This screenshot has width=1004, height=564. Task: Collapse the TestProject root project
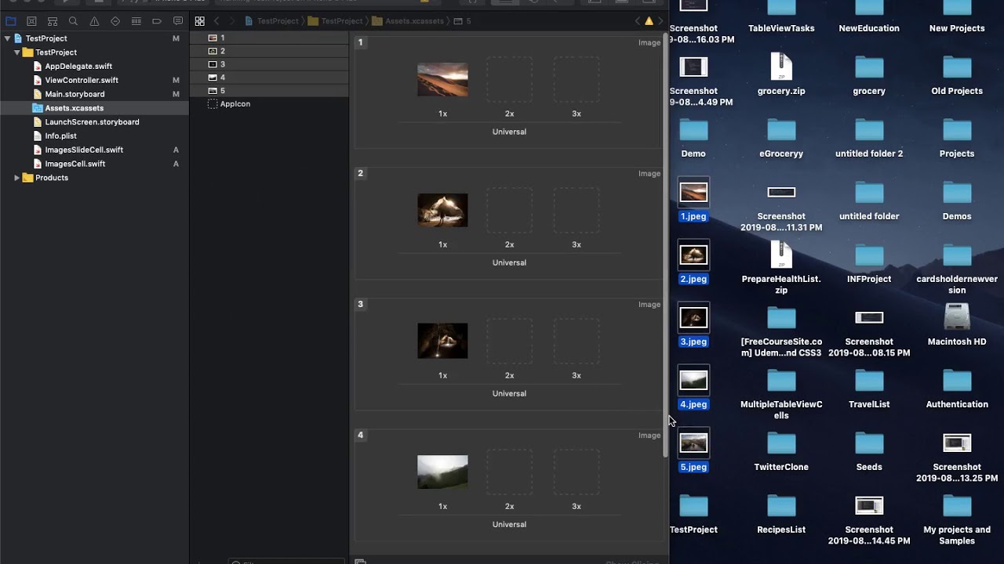point(7,38)
